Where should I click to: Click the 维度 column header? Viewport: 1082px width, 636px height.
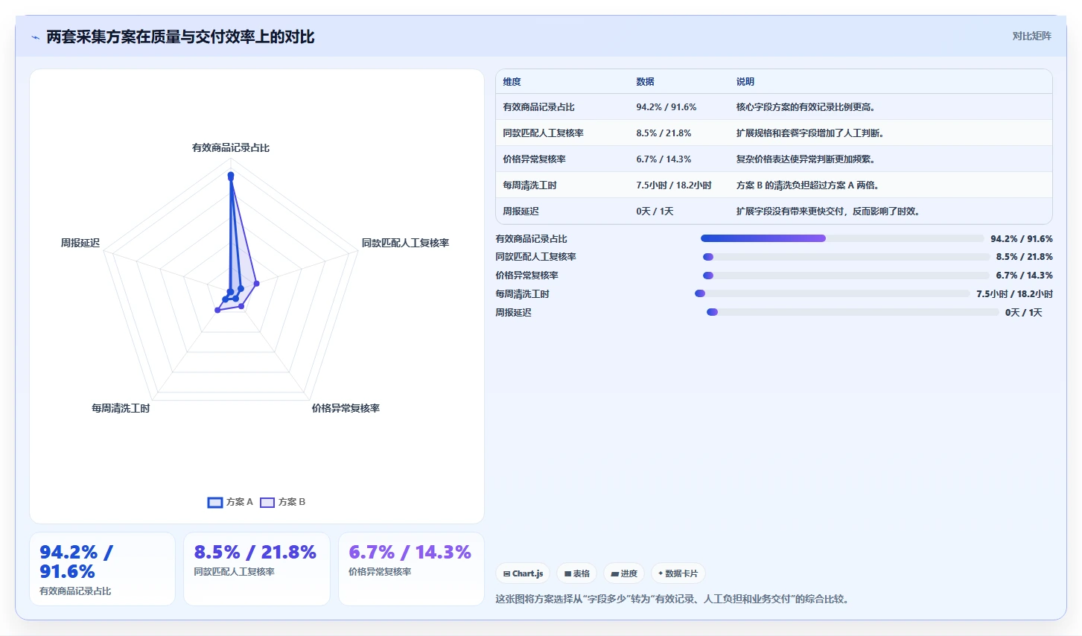coord(512,82)
